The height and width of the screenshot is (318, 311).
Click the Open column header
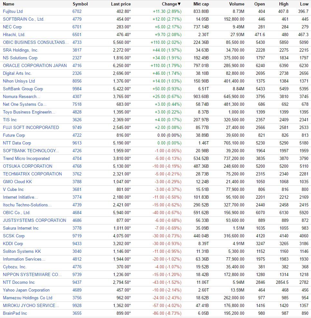click(x=259, y=4)
